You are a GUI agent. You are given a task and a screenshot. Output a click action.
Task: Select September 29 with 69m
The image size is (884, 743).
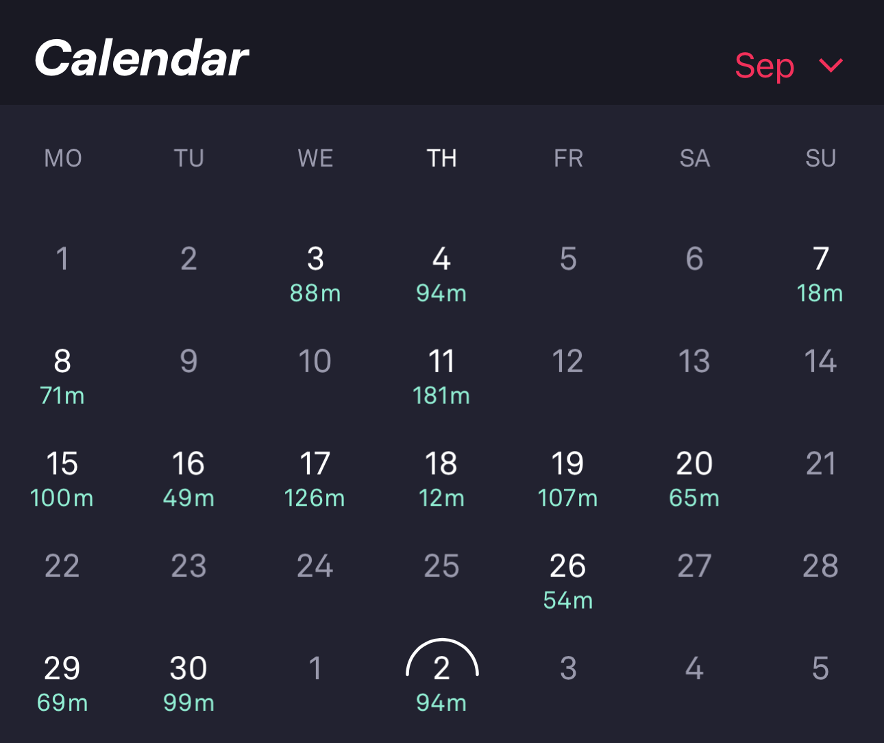(62, 682)
